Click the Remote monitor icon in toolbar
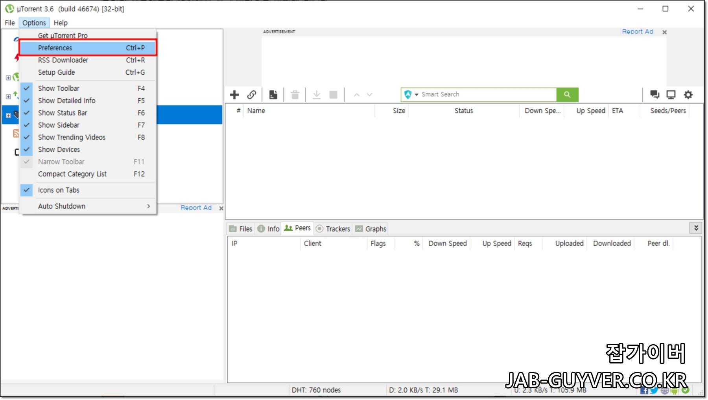 671,94
